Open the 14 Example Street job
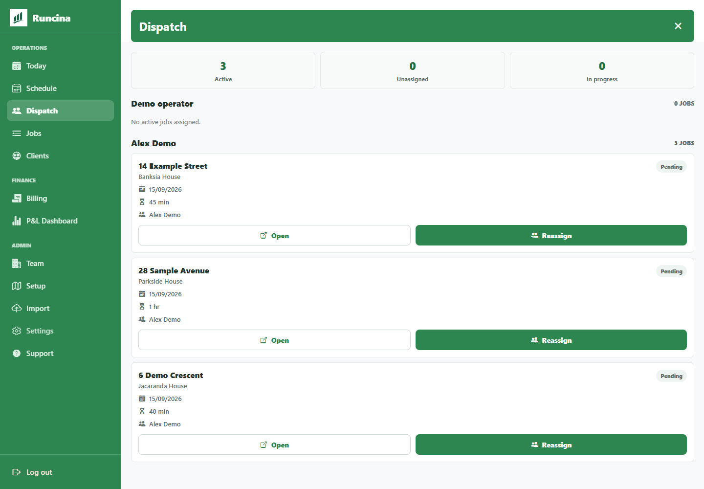Screen dimensions: 704x489 [x=274, y=235]
